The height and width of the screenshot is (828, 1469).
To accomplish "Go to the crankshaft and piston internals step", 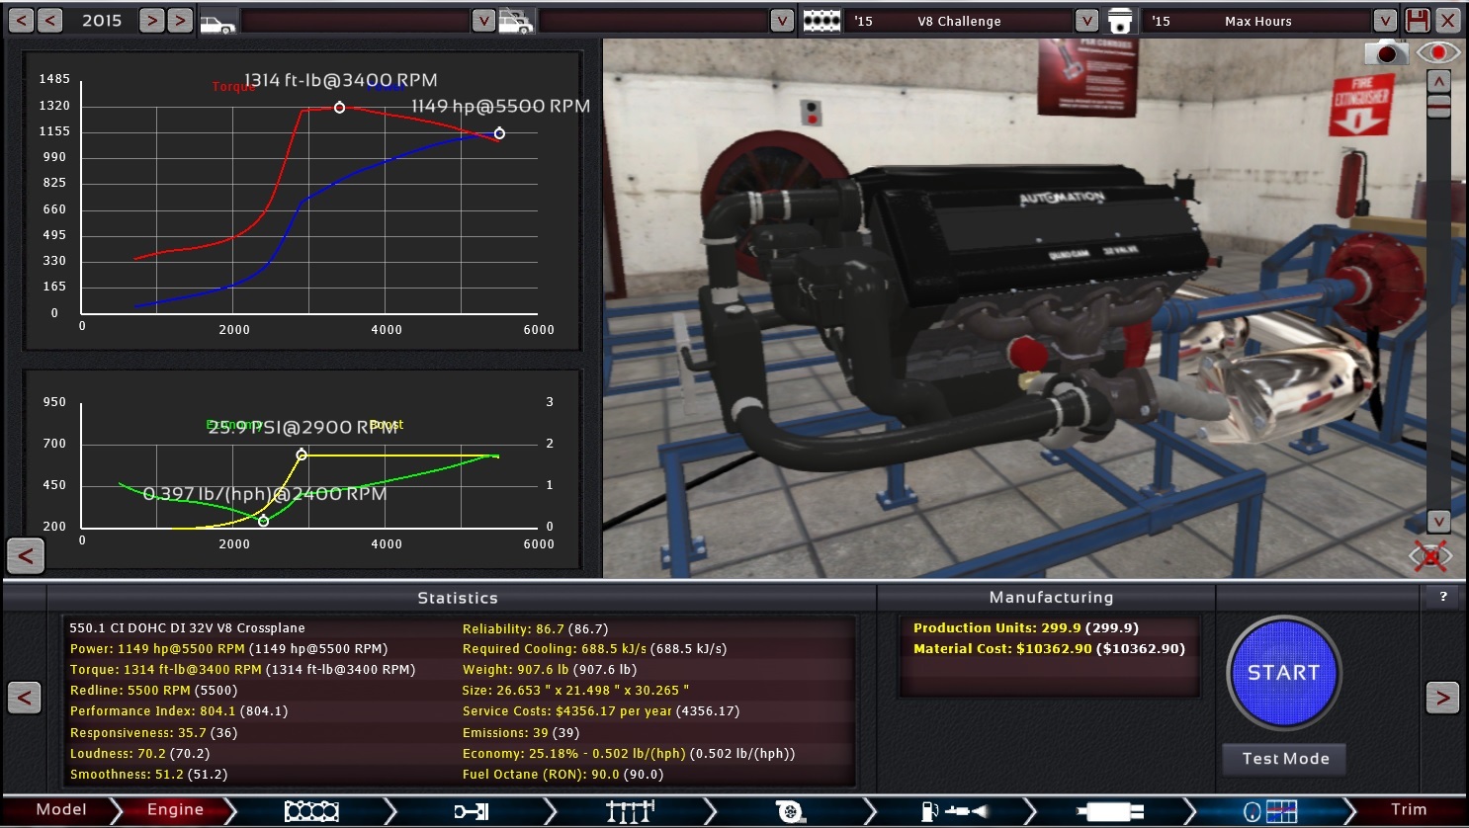I will 472,811.
